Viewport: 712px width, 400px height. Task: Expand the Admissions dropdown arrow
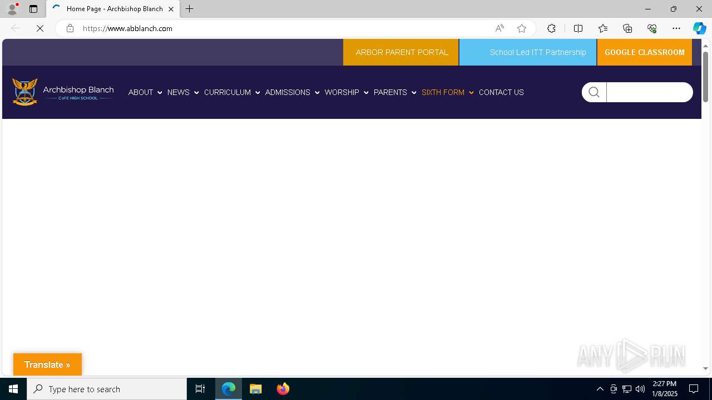317,93
